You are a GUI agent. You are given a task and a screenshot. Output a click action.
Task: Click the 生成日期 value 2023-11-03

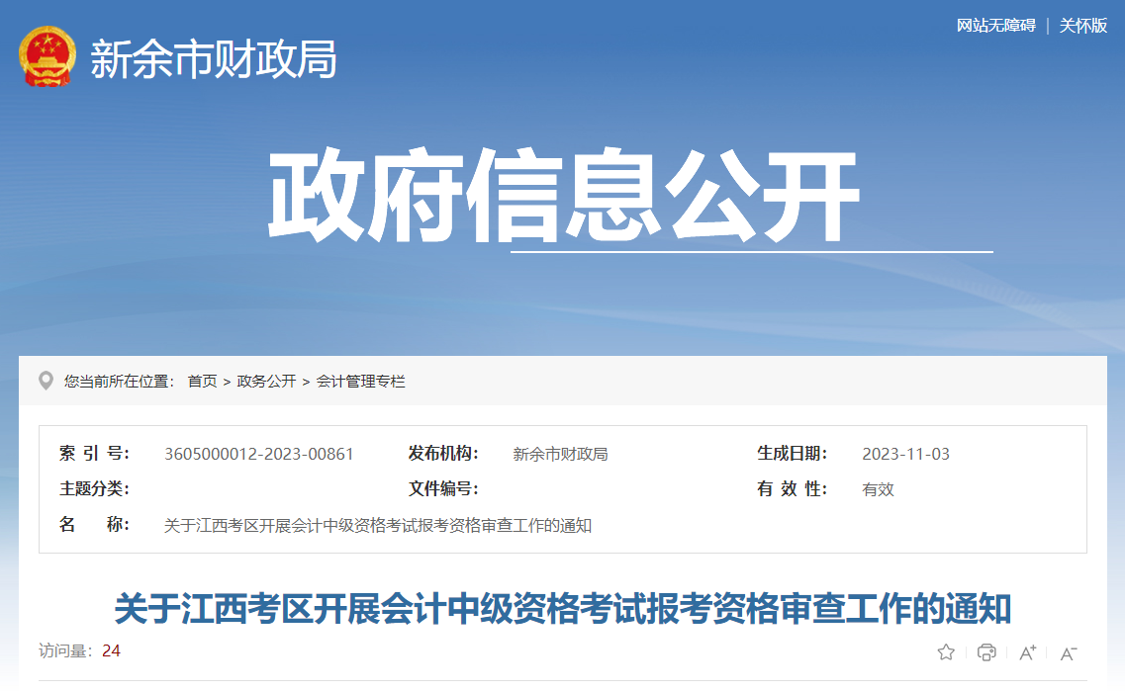[x=905, y=454]
